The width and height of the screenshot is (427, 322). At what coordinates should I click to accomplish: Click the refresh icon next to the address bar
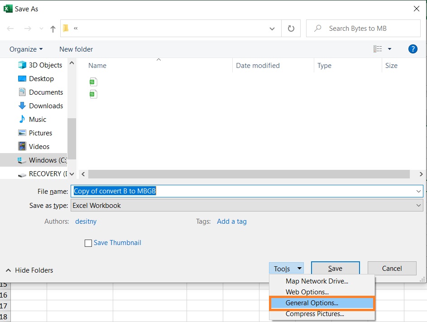[x=291, y=28]
